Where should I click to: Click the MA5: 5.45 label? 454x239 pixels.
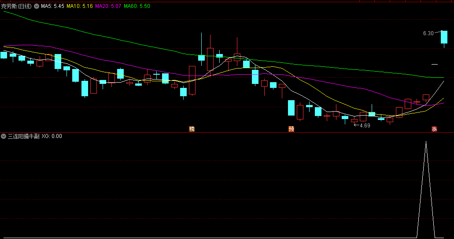click(52, 6)
